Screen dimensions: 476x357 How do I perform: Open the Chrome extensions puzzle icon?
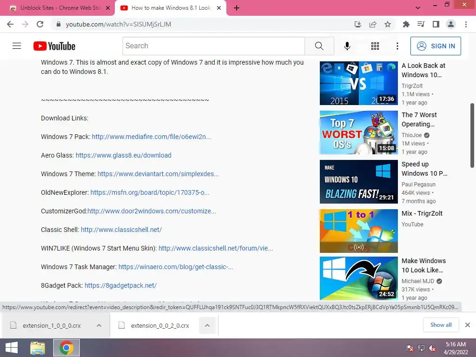(x=406, y=24)
